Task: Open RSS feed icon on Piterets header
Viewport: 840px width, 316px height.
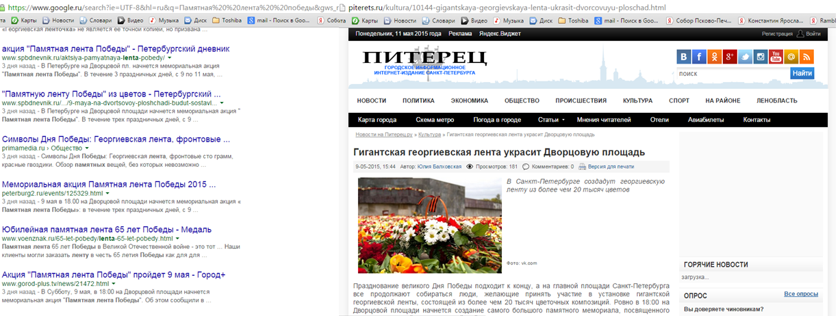Action: point(806,57)
